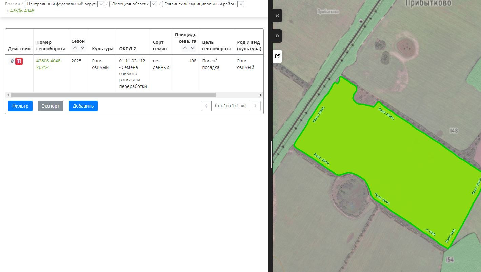Click the Центральный федеральный округ breadcrumb label
This screenshot has width=481, height=272.
point(61,4)
